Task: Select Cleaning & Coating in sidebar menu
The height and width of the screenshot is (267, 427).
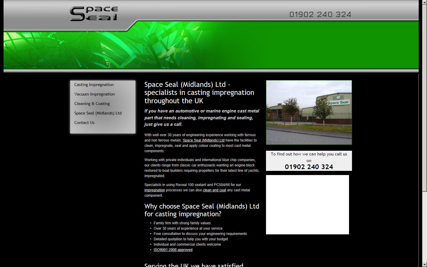Action: tap(92, 104)
